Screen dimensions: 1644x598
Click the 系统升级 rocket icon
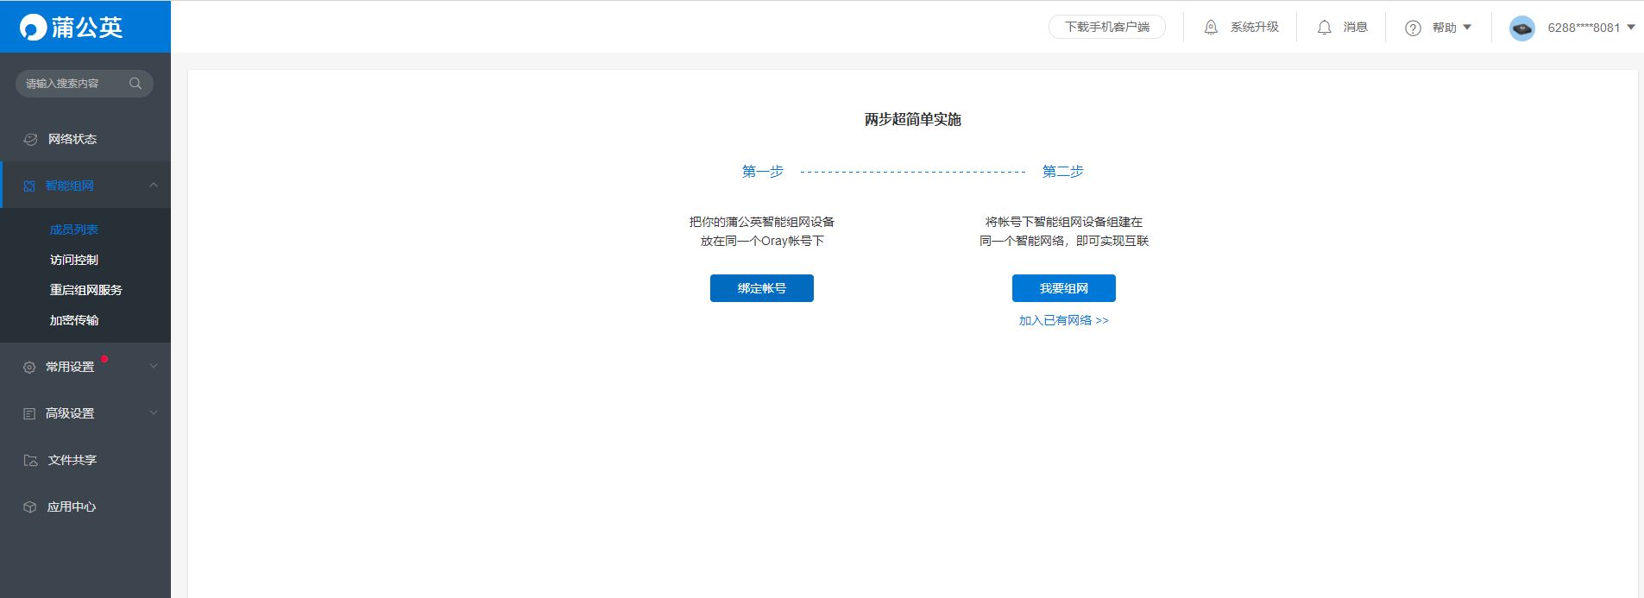(1212, 28)
